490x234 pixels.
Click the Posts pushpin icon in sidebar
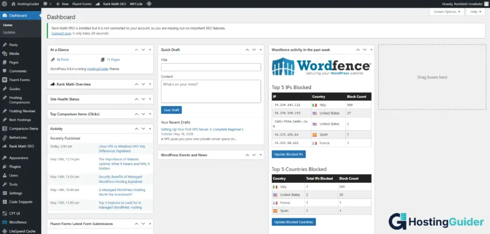click(x=5, y=45)
